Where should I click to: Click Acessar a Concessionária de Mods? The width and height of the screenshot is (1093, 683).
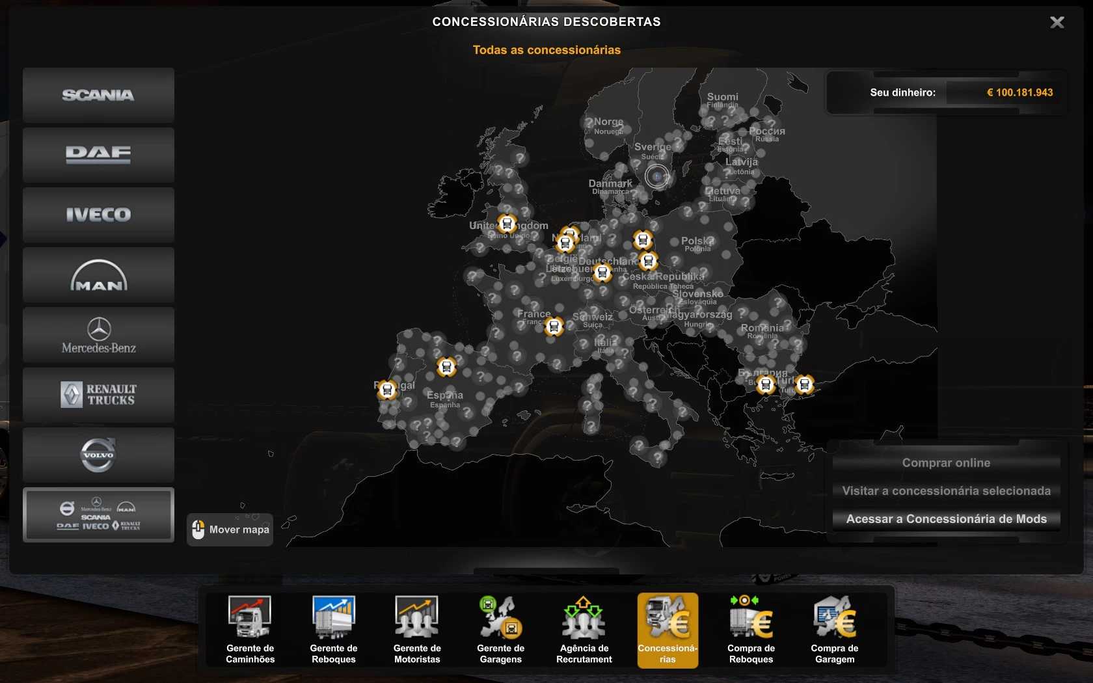946,519
